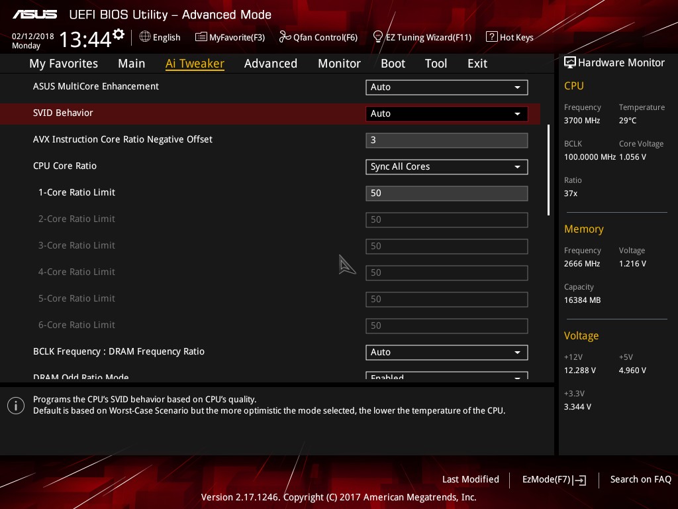
Task: Click the 3-Core Ratio Limit field
Action: click(447, 247)
